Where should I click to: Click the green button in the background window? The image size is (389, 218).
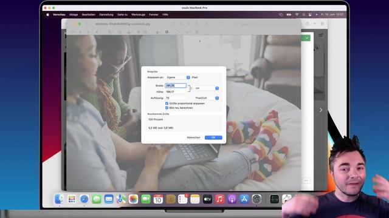coord(306,38)
